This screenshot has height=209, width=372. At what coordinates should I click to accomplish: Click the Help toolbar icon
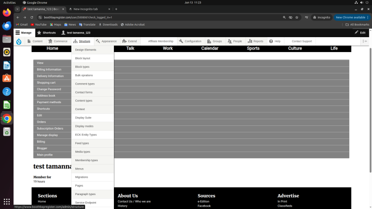click(271, 41)
